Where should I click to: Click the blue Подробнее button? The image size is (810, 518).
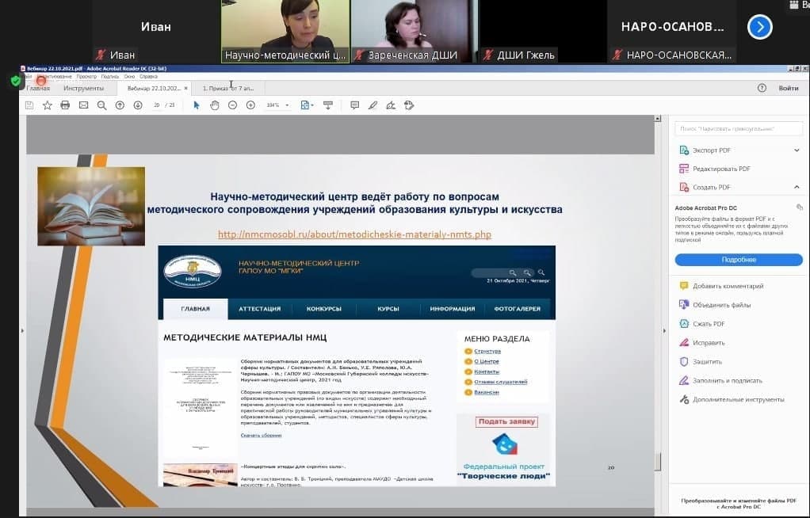[739, 260]
